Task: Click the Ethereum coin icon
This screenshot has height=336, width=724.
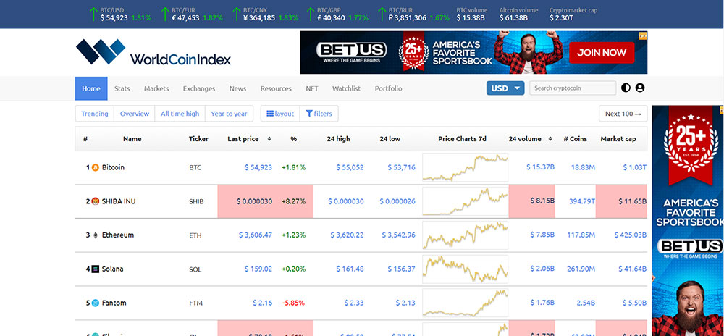Action: click(x=96, y=235)
